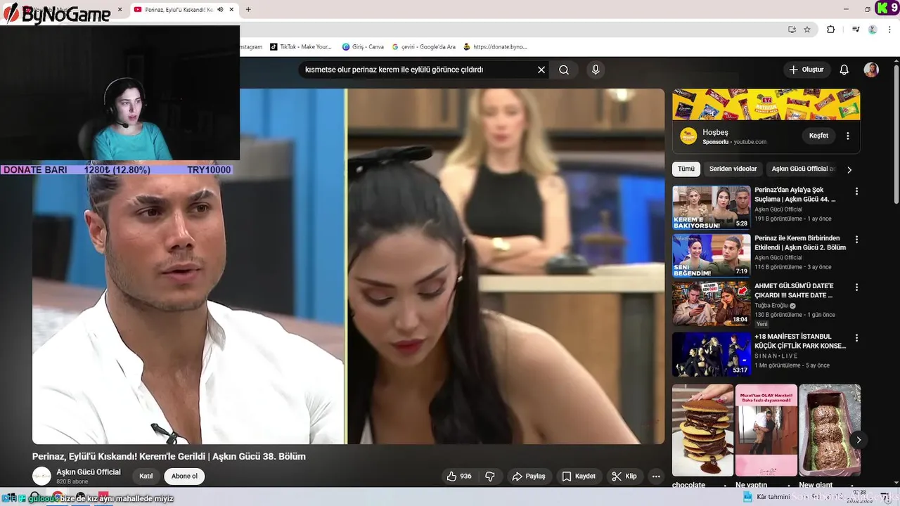Viewport: 900px width, 506px height.
Task: Click install app icon in address bar
Action: 792,30
